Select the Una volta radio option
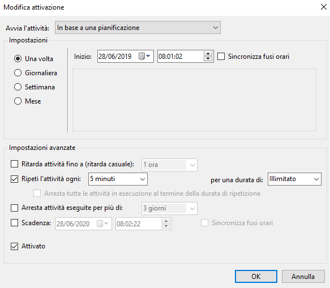Image resolution: width=330 pixels, height=288 pixels. (18, 58)
